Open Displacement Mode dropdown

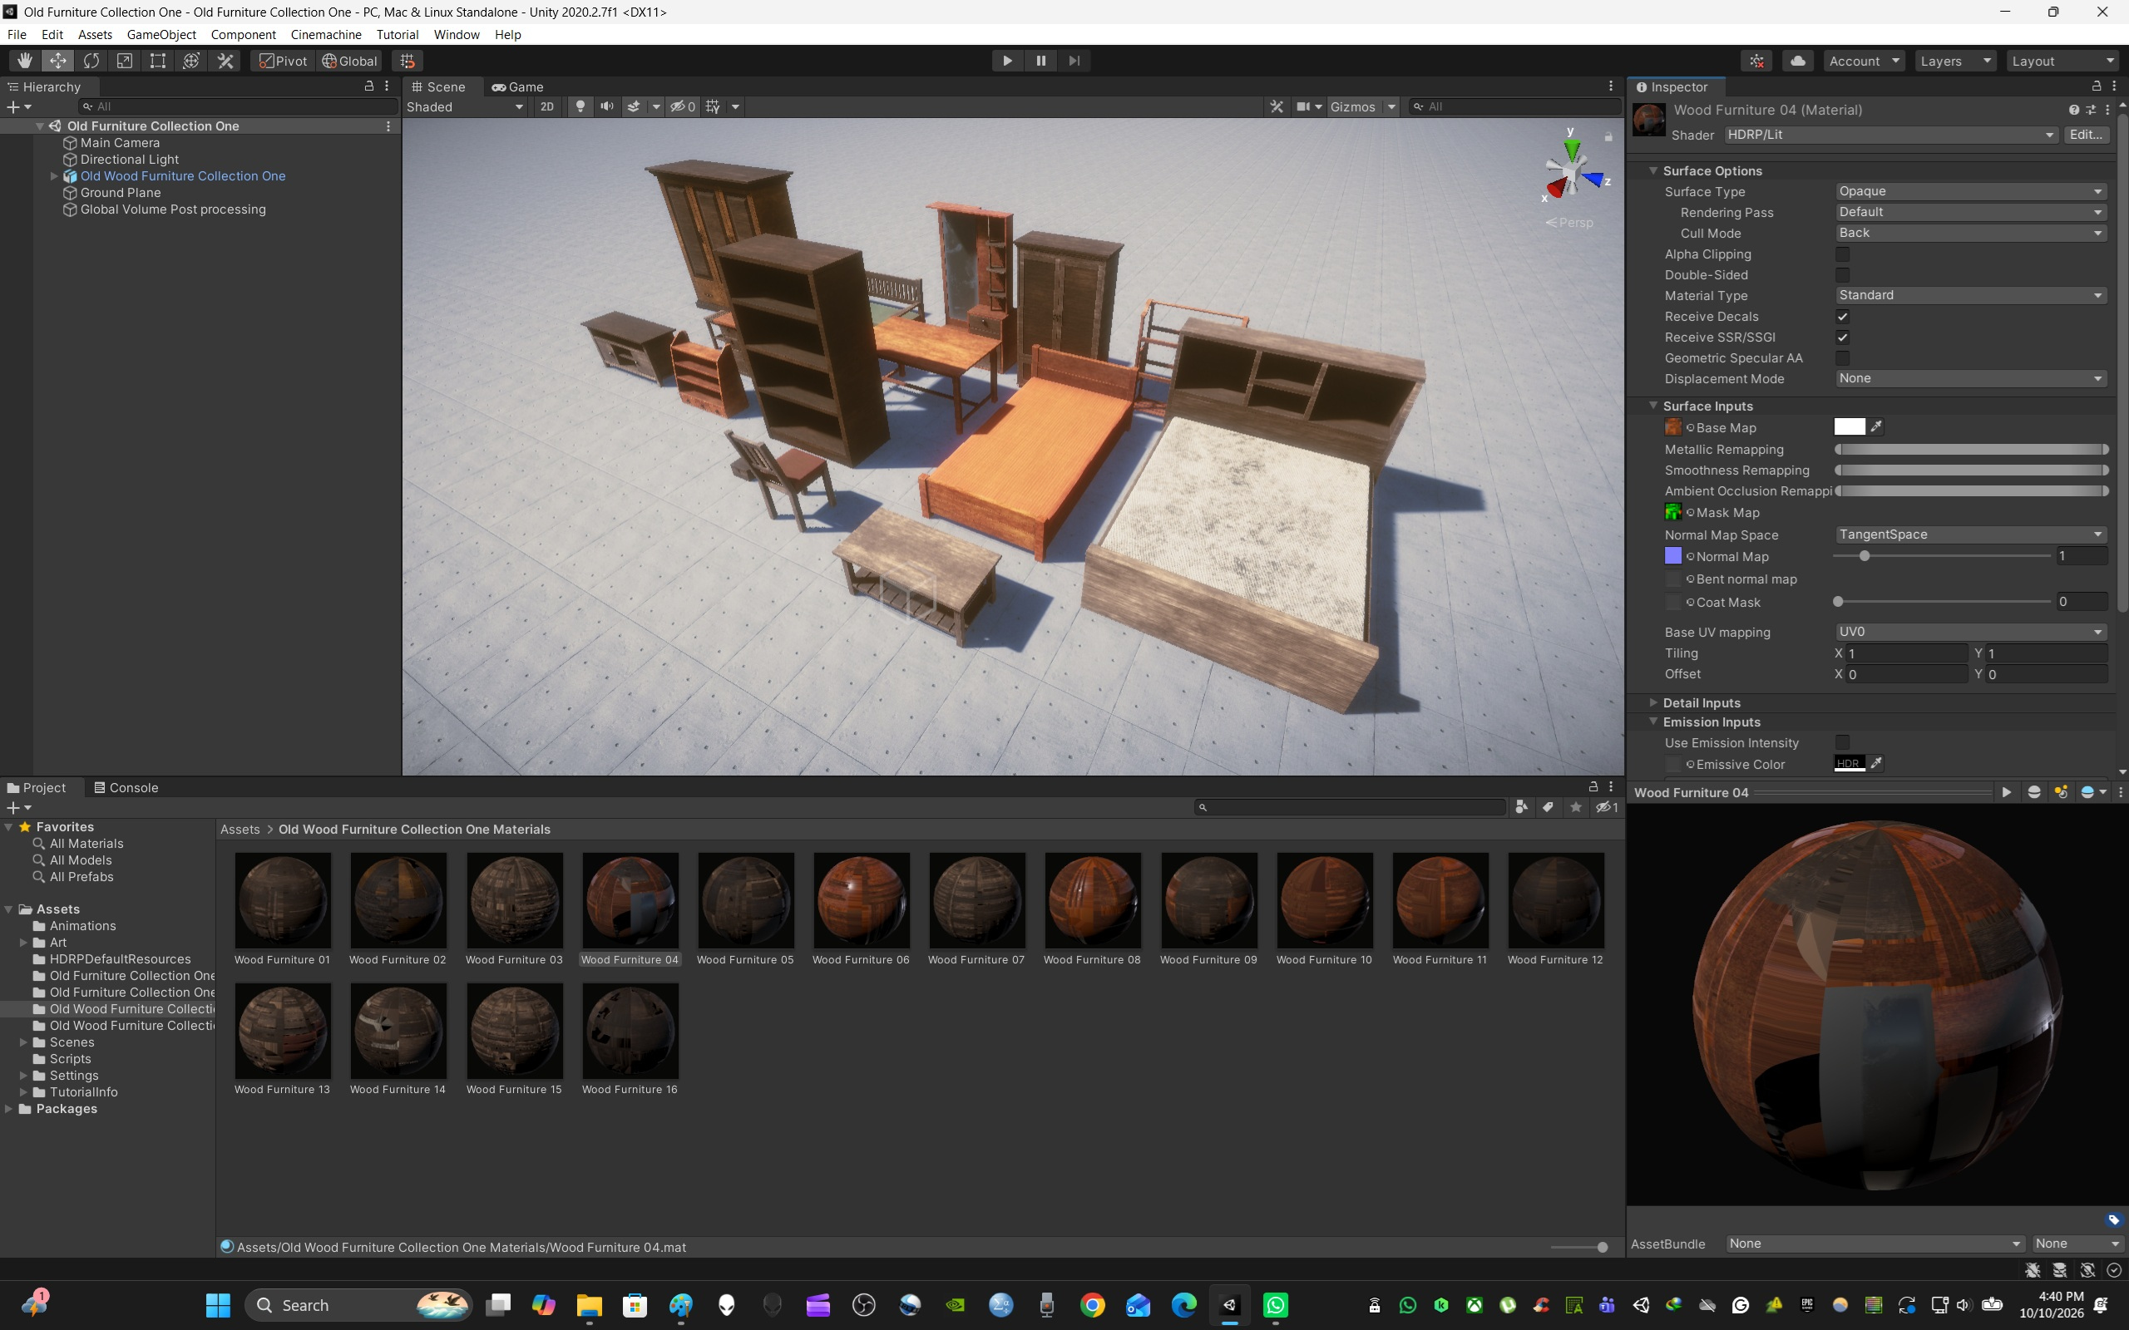(1971, 378)
